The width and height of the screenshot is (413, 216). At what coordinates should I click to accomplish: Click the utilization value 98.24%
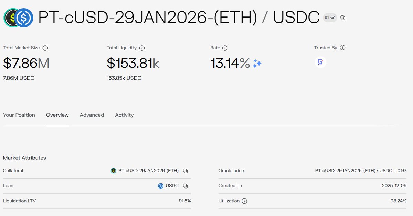pyautogui.click(x=399, y=201)
